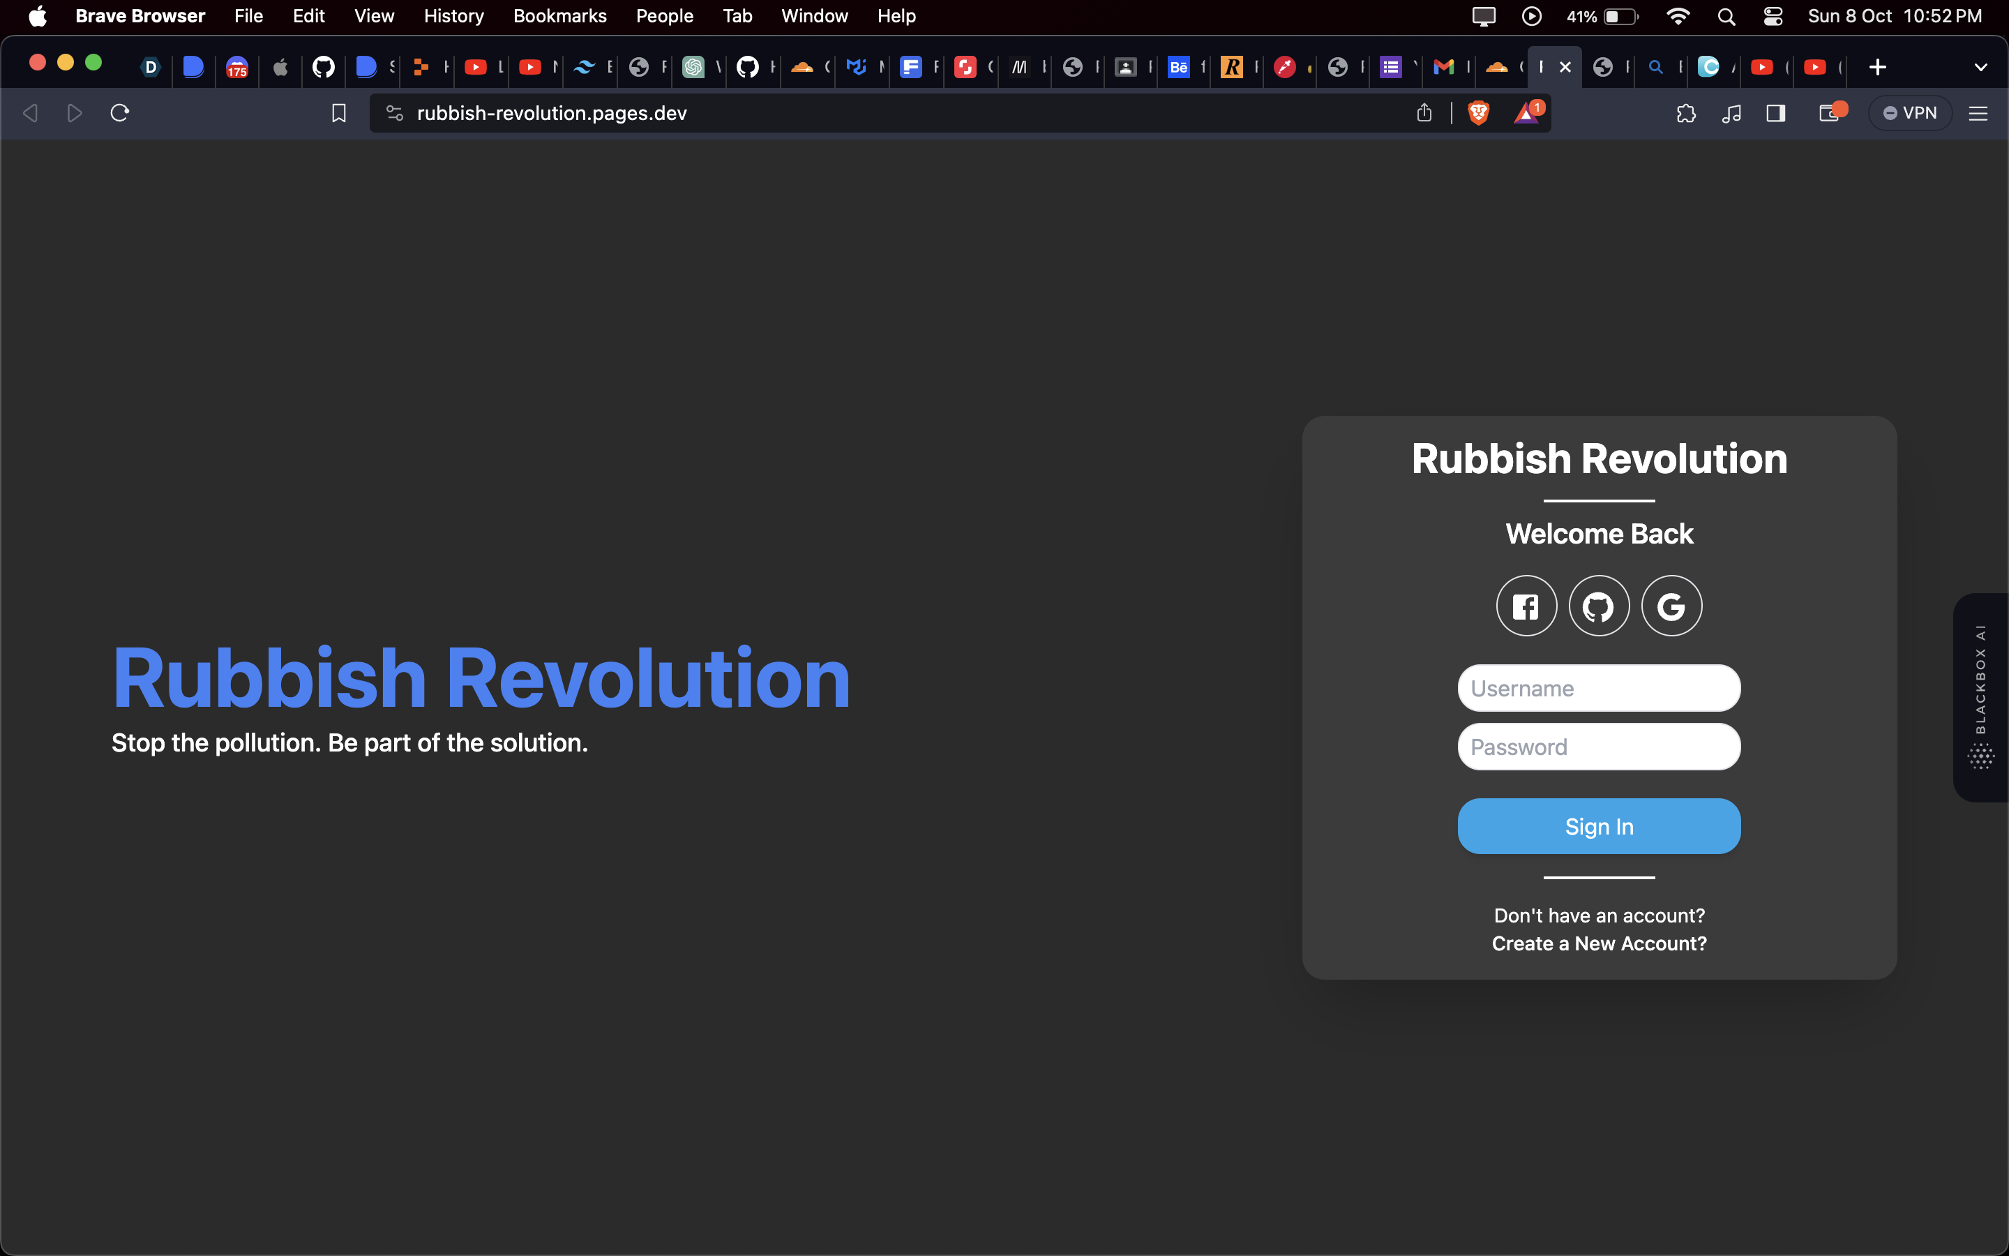
Task: Expand the bookmarks overflow chevron
Action: [x=1982, y=67]
